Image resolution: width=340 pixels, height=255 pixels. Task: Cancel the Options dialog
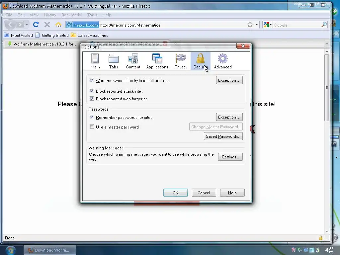coord(204,193)
